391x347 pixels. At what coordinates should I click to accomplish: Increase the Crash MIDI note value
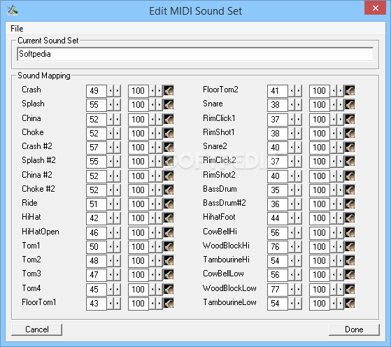(118, 91)
